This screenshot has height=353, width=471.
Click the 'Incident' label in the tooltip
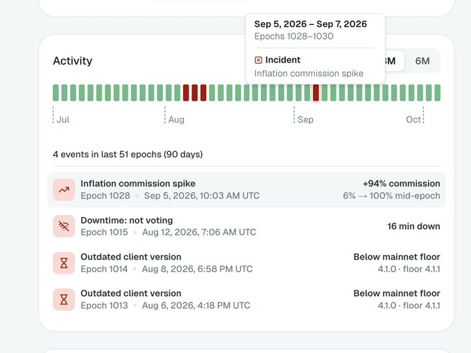[282, 60]
